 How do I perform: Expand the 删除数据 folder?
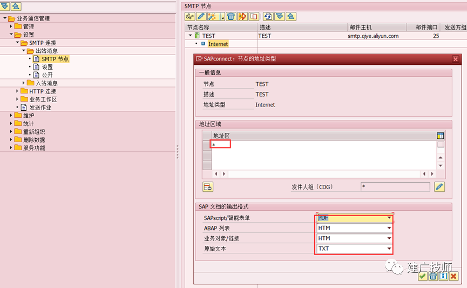pyautogui.click(x=11, y=139)
